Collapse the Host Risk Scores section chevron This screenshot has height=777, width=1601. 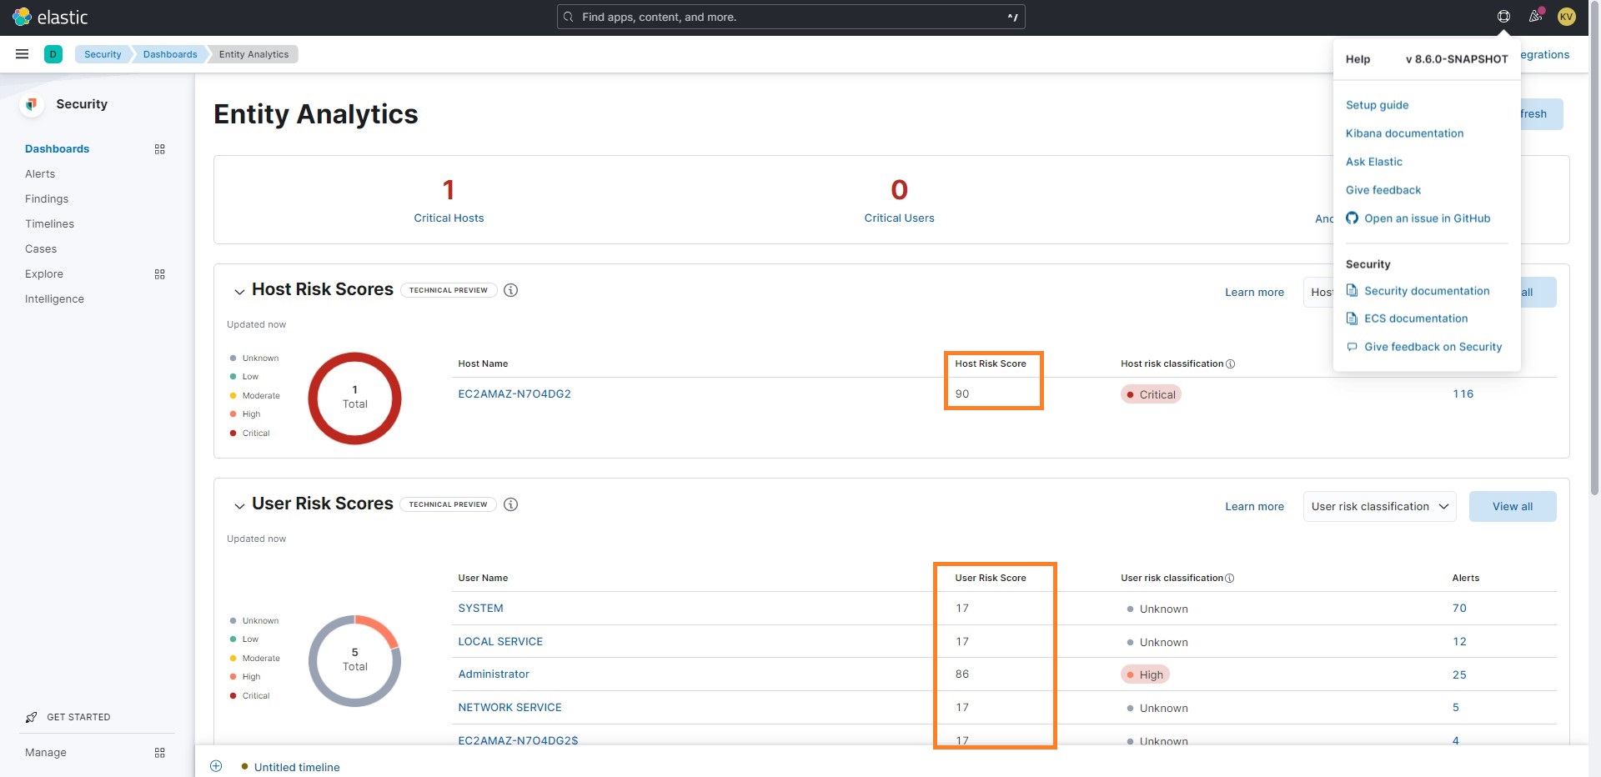point(238,292)
